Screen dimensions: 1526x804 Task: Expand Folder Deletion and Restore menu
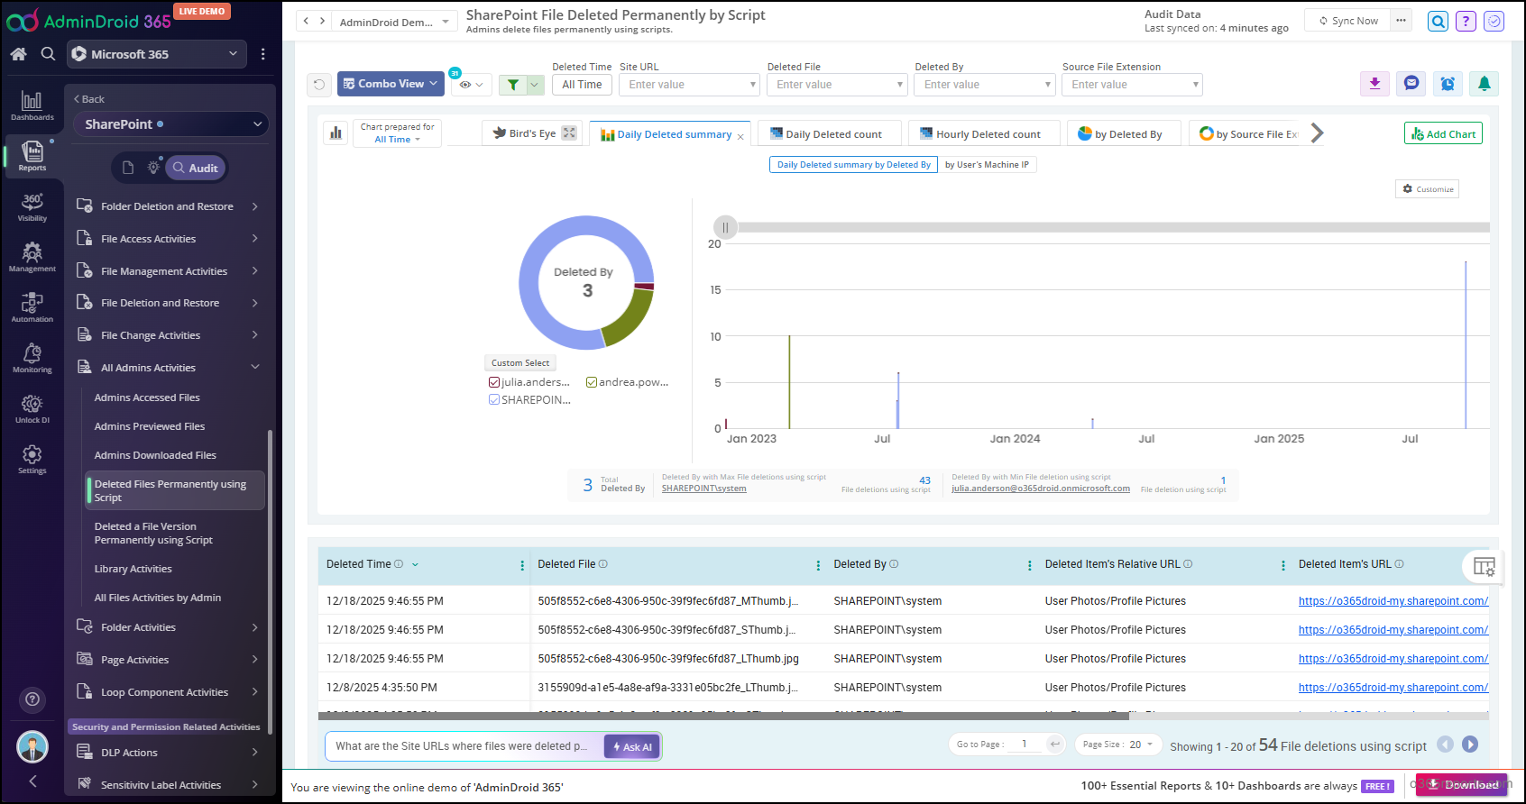pyautogui.click(x=168, y=206)
